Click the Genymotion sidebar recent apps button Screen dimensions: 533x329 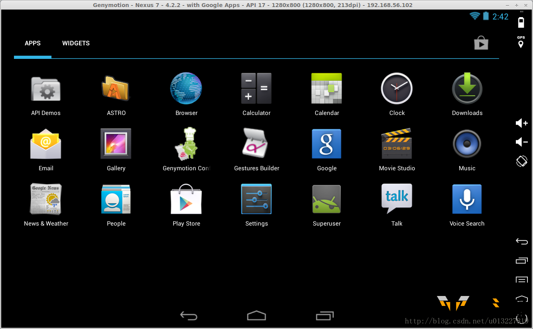tap(522, 261)
